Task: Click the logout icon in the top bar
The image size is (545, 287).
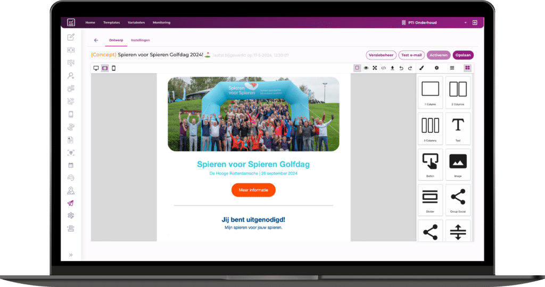Action: tap(475, 22)
